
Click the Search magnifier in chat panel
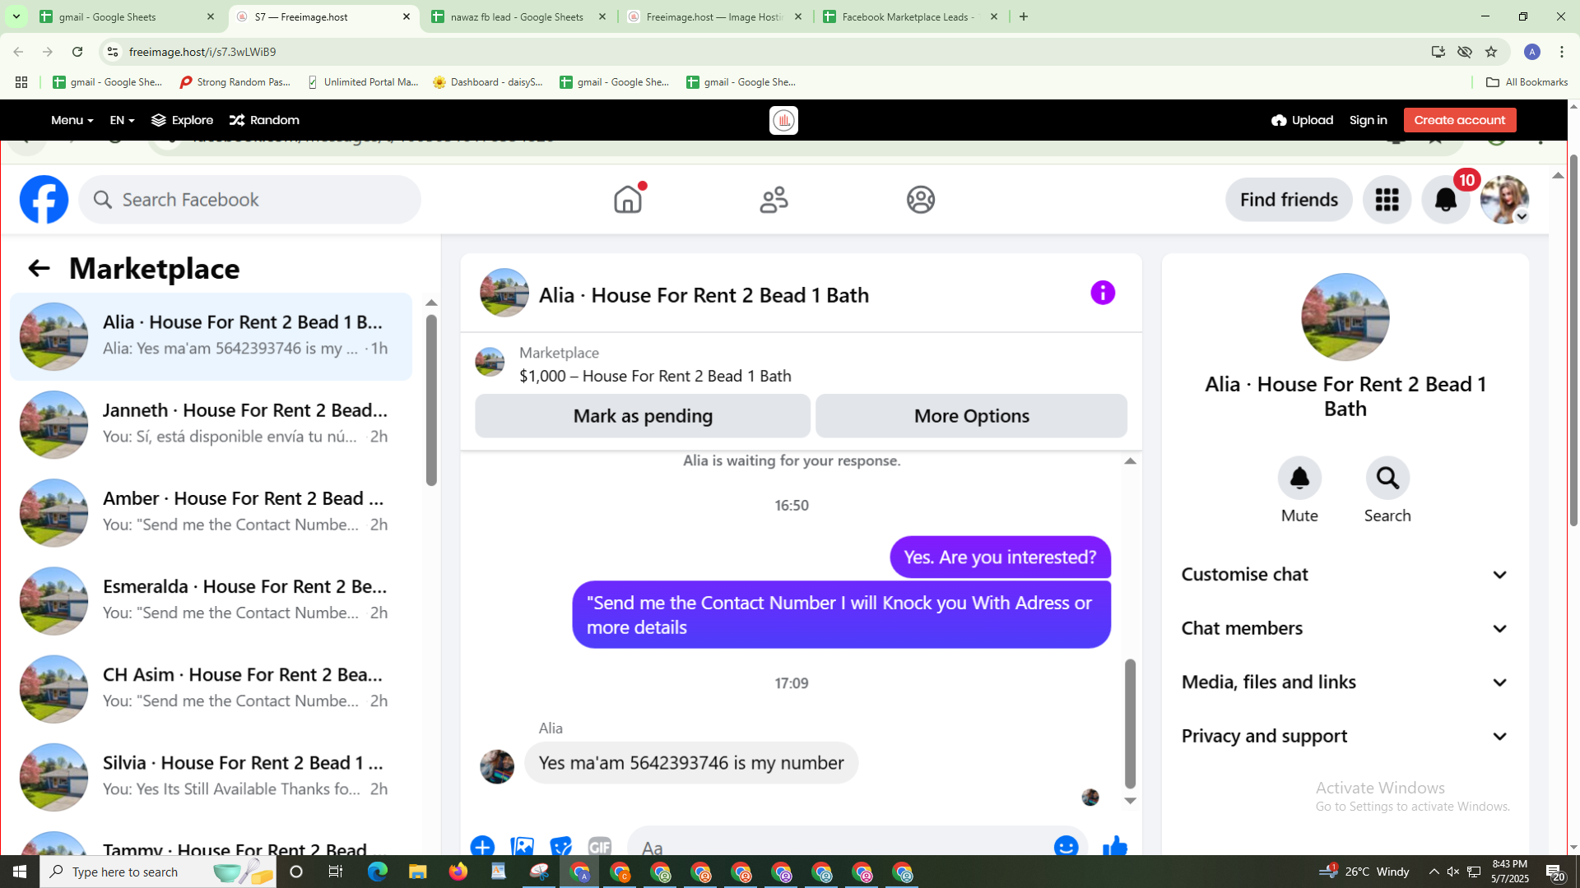coord(1387,478)
